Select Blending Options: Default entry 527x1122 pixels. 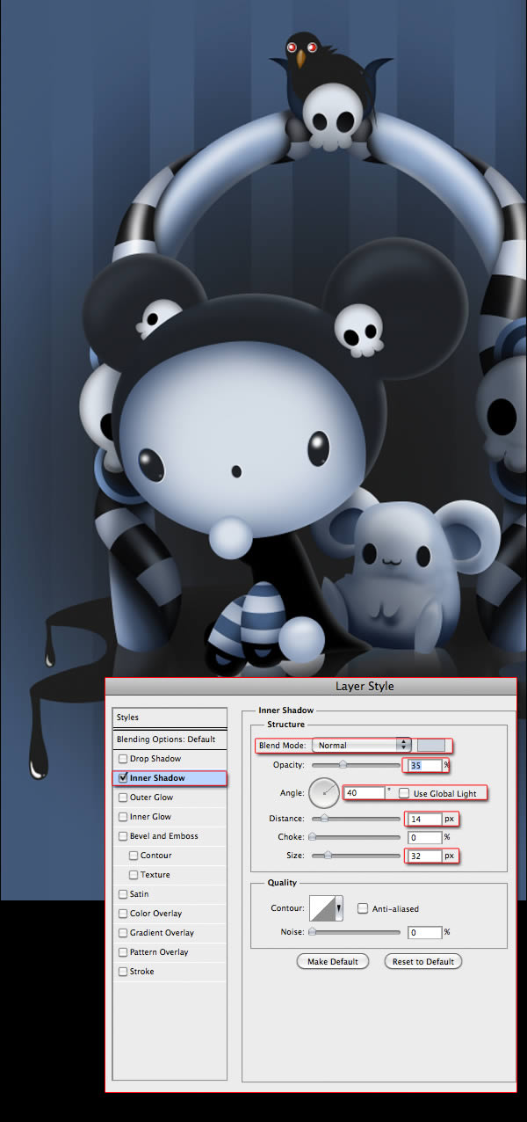point(170,739)
